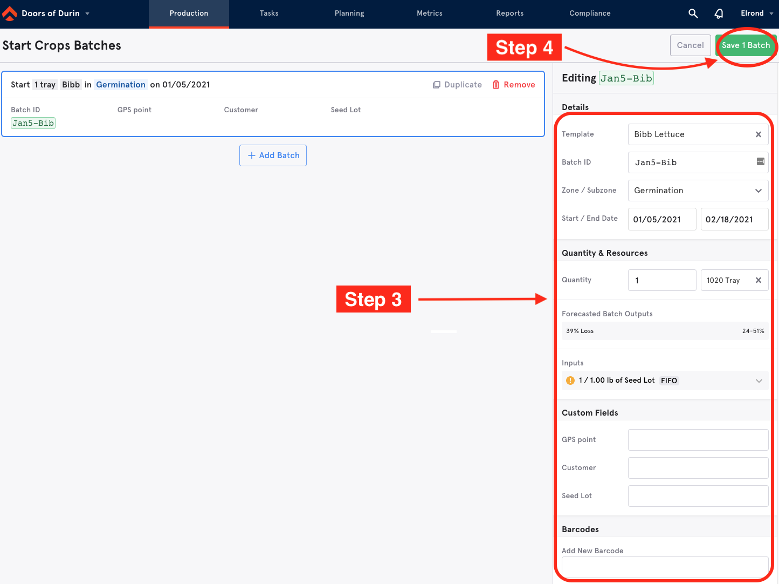The width and height of the screenshot is (779, 584).
Task: Click the Cancel button
Action: tap(690, 45)
